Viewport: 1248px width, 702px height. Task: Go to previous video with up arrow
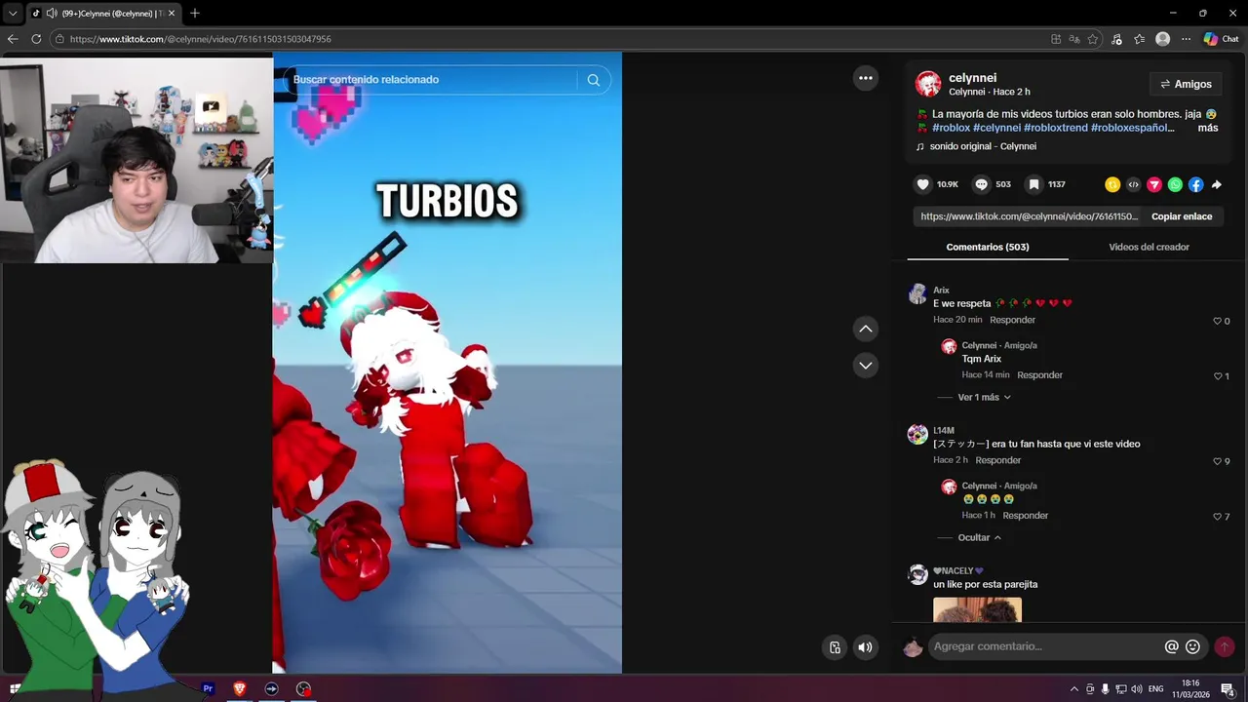coord(866,329)
